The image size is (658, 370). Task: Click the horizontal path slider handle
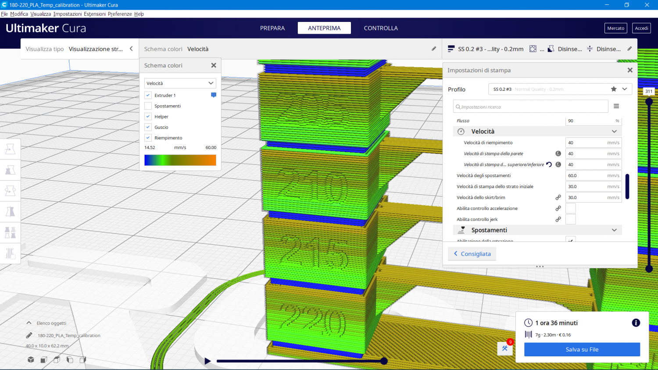pos(384,361)
